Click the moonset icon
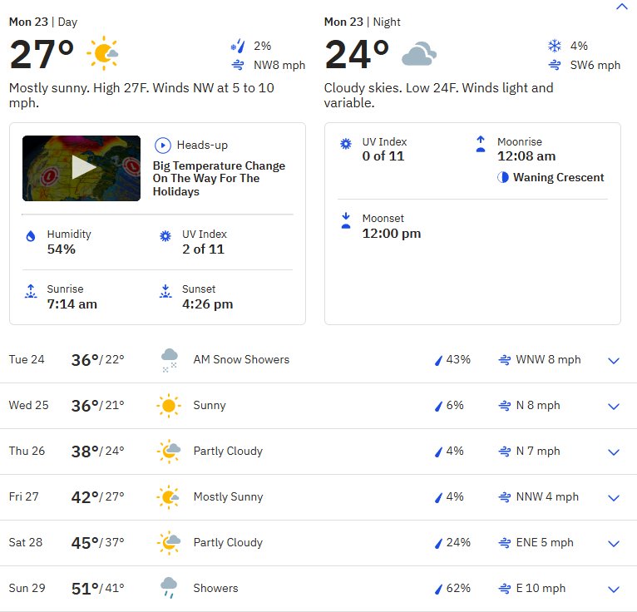Viewport: 637px width, 612px height. pos(346,220)
